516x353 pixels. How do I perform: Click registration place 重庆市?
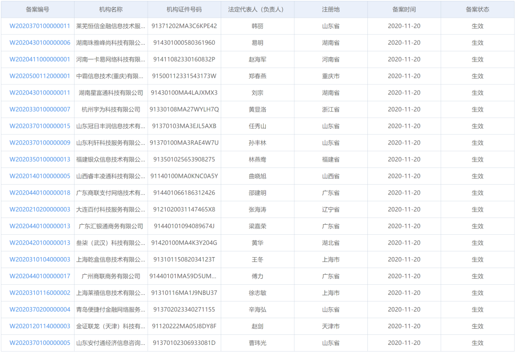pyautogui.click(x=331, y=76)
